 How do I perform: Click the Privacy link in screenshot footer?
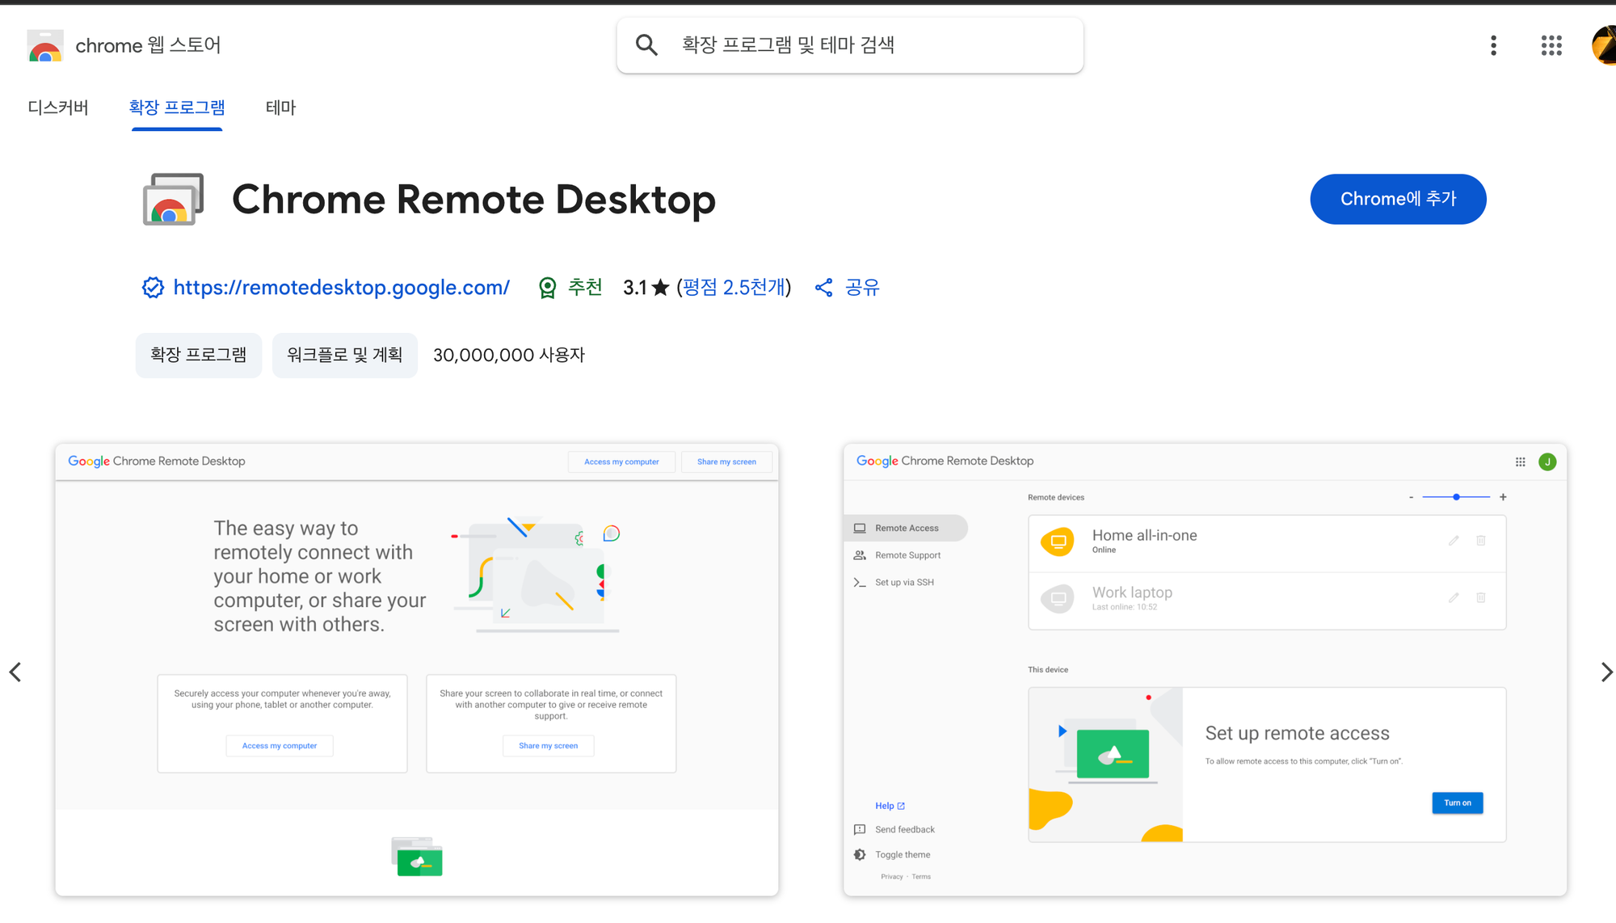tap(892, 877)
